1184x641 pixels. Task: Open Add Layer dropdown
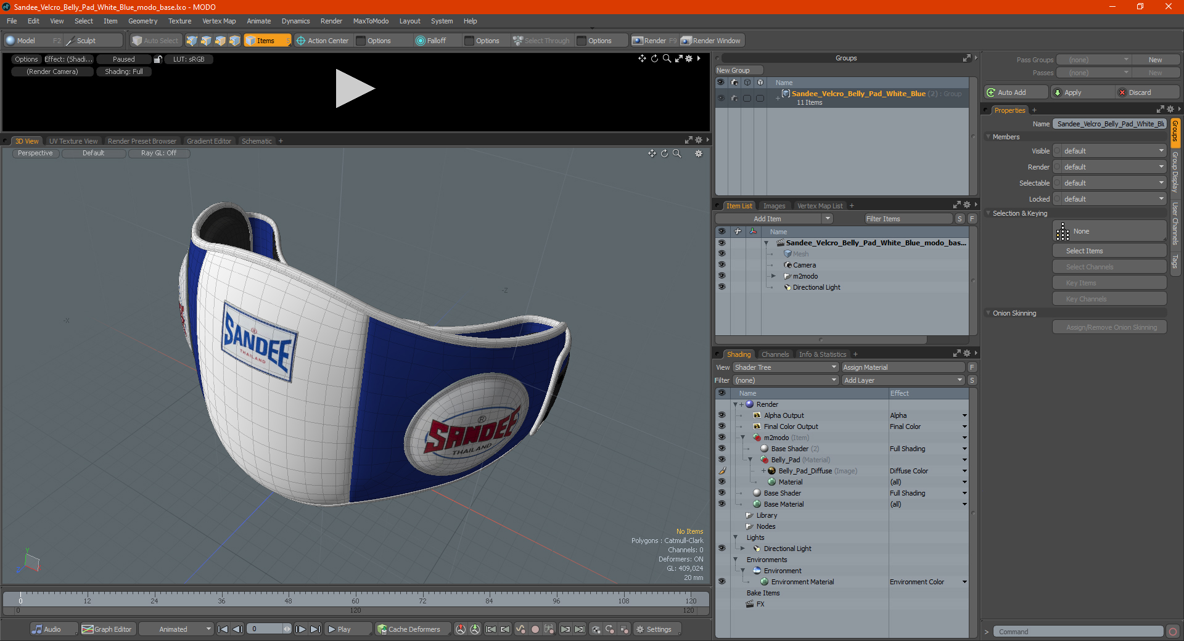[903, 380]
